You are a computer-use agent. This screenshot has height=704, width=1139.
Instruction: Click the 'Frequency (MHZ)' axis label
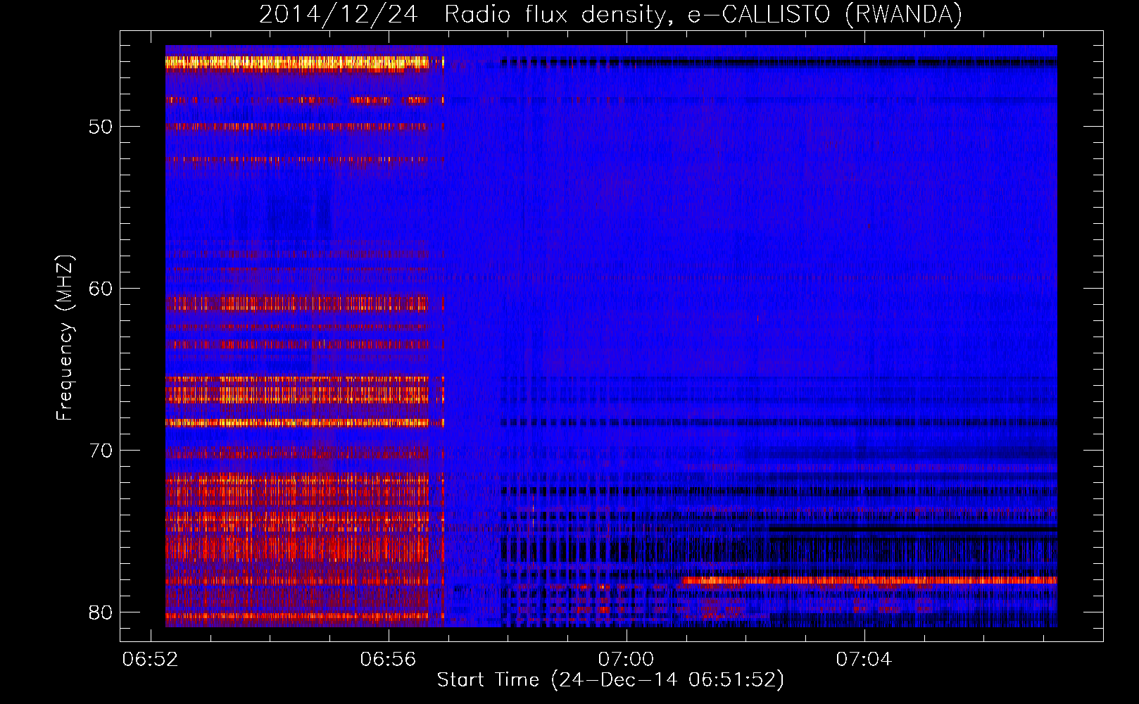pos(64,337)
